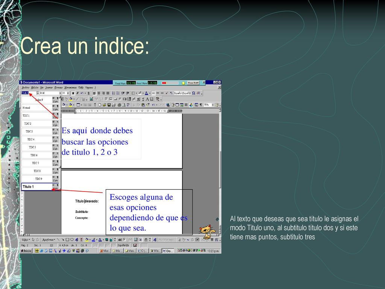Switch to the Win... taskbar button
The height and width of the screenshot is (289, 385).
[x=155, y=251]
